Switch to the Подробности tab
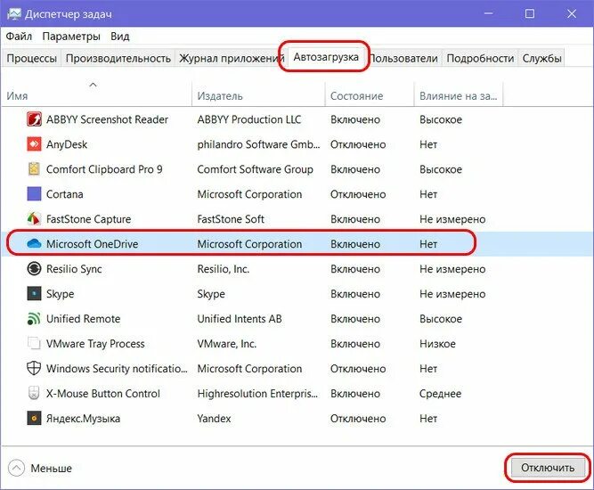 [480, 59]
